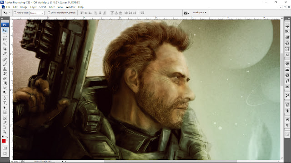Image resolution: width=291 pixels, height=163 pixels.
Task: Select the Rectangular Marquee tool
Action: [5, 35]
